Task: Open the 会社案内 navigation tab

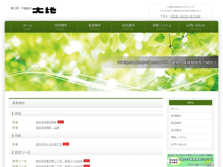Action: point(128,27)
